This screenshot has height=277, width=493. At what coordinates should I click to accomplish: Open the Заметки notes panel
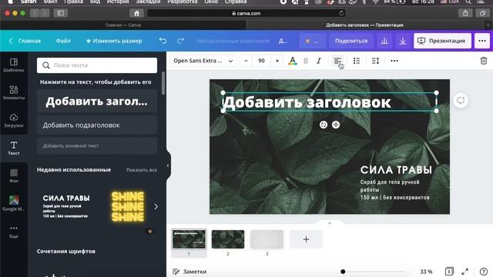pyautogui.click(x=189, y=272)
